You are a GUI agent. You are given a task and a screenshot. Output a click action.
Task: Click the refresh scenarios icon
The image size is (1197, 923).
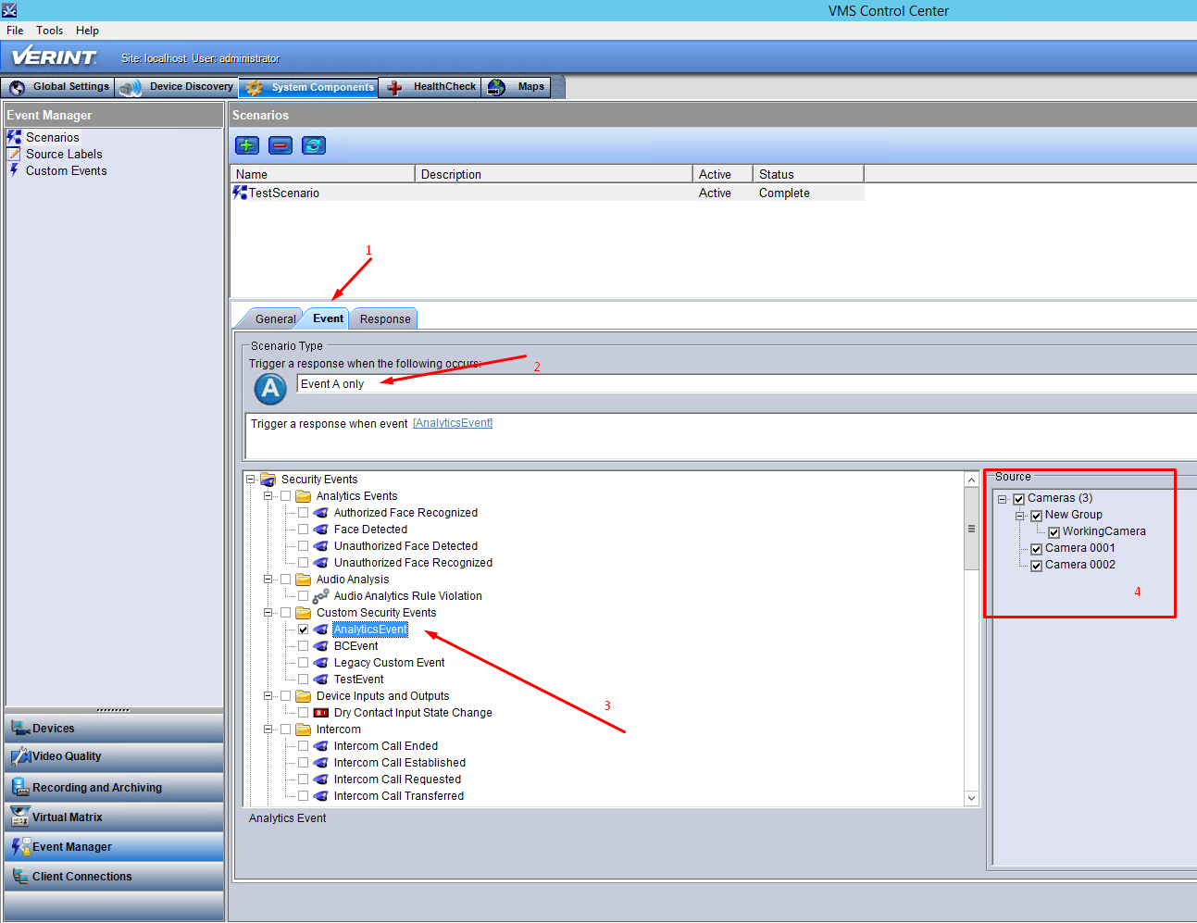click(x=314, y=145)
